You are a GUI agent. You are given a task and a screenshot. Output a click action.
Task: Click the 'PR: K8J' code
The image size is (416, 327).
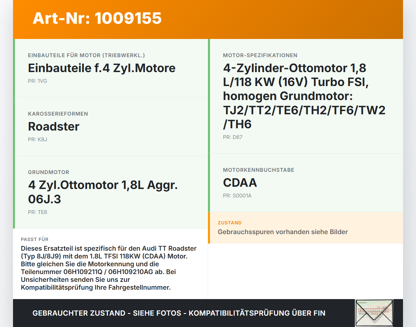pyautogui.click(x=38, y=139)
